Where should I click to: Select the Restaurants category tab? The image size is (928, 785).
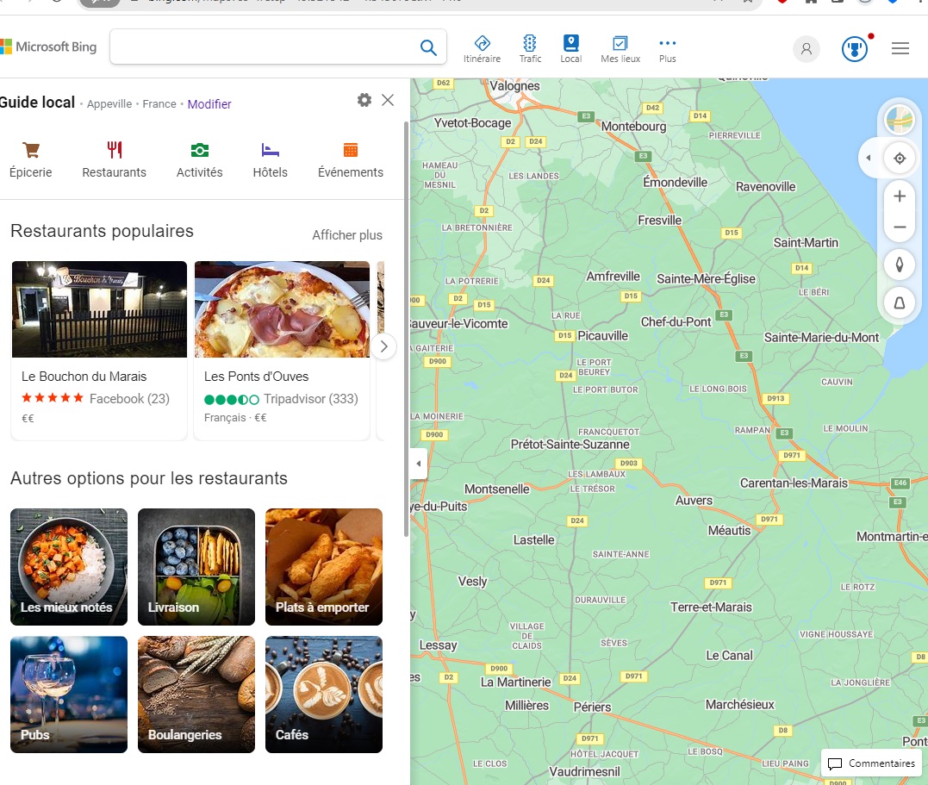(x=114, y=160)
